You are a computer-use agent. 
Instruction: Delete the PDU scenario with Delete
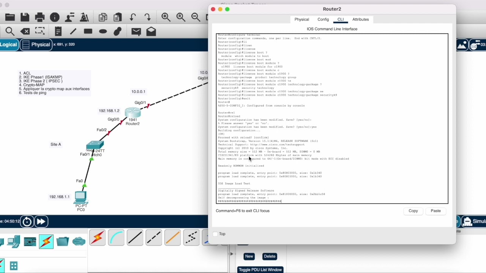tap(270, 256)
